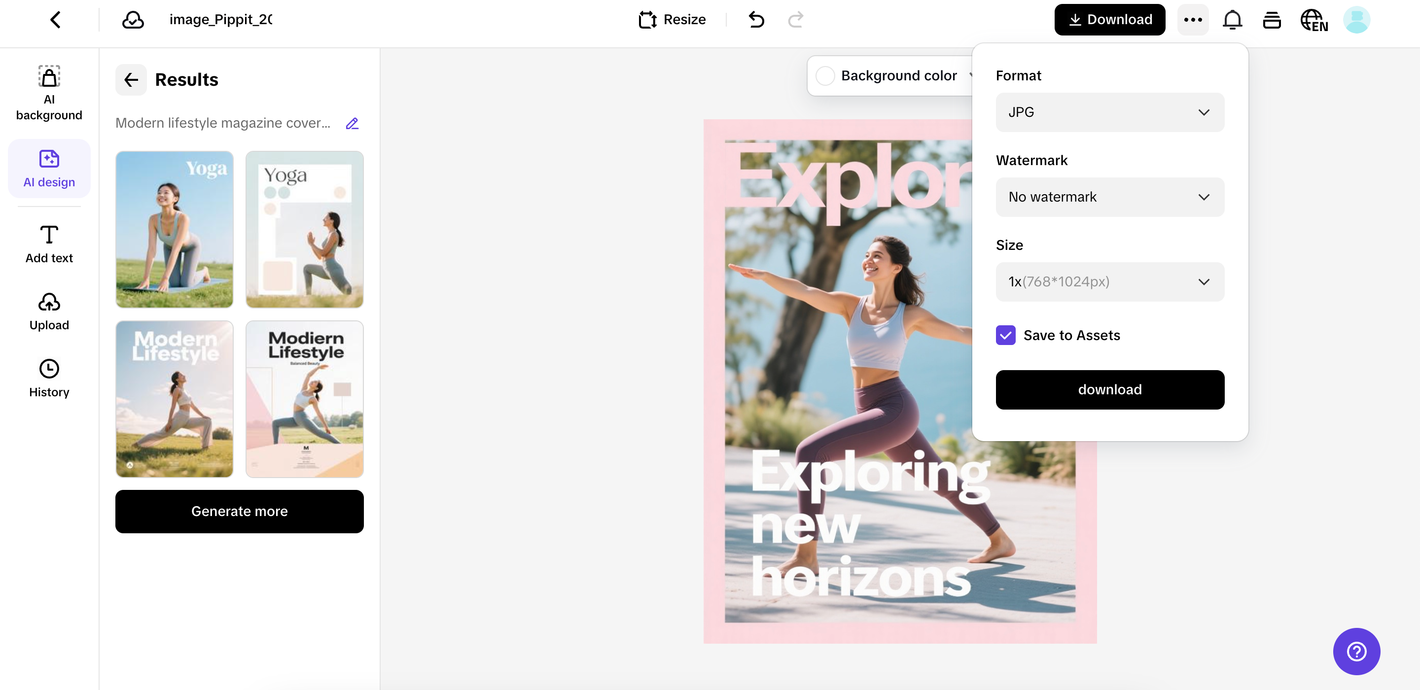Click the undo arrow icon
Image resolution: width=1420 pixels, height=690 pixels.
756,20
